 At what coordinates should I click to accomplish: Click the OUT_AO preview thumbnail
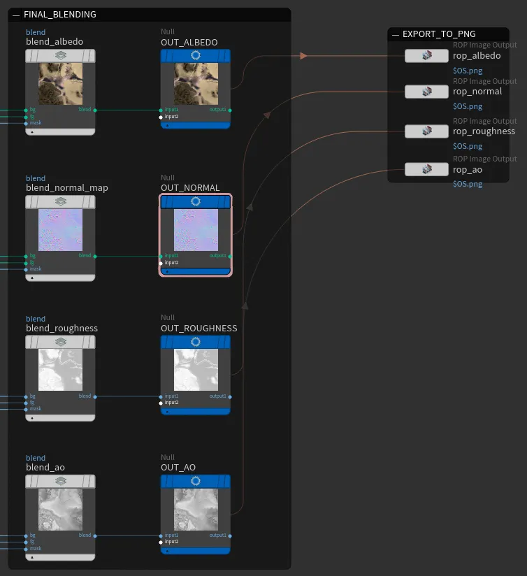196,509
